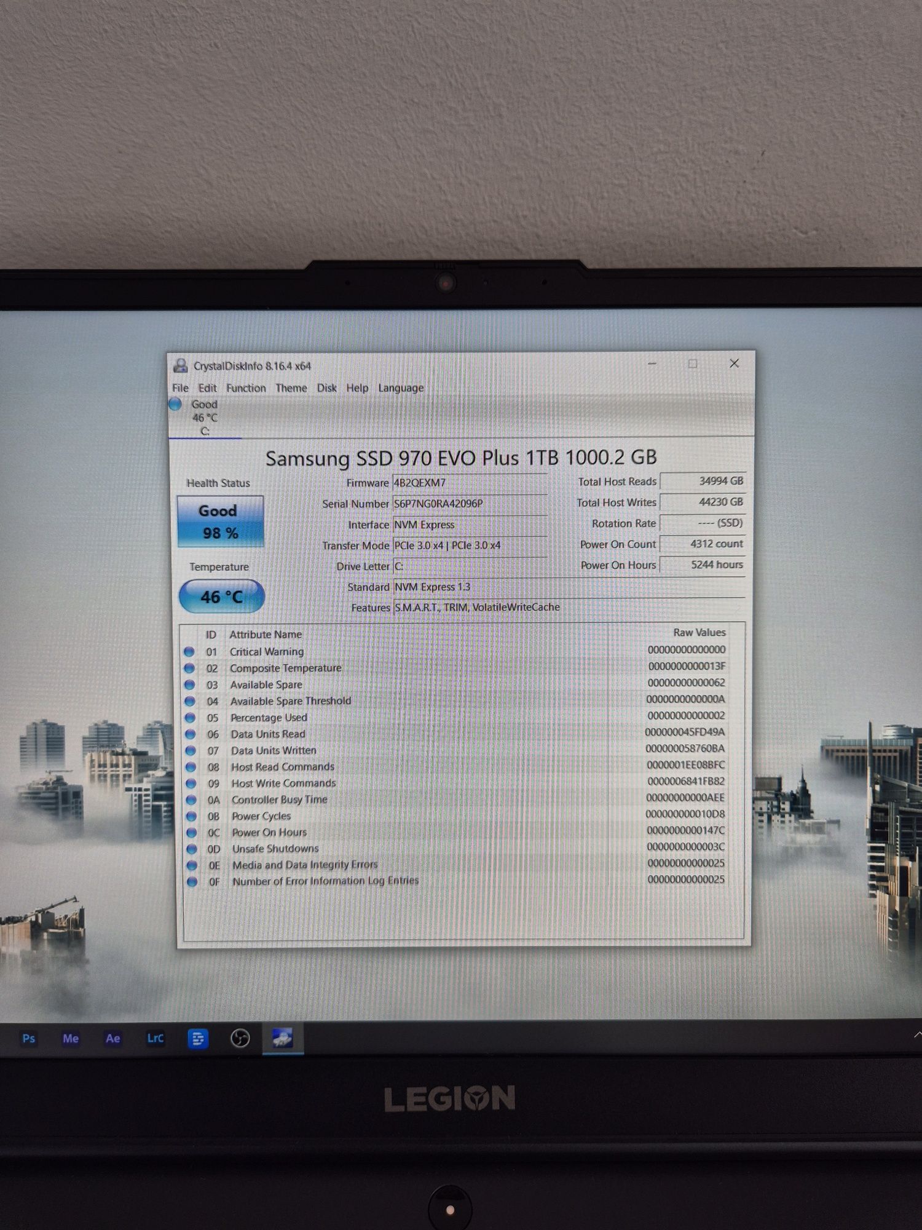Click the Transfer Mode PCIe 3.0 x4 field
Screen dimensions: 922x1230
[x=470, y=546]
